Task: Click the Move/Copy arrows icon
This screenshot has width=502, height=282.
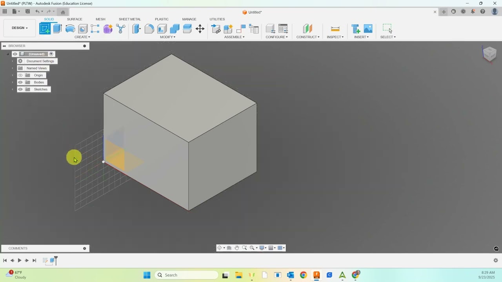Action: (200, 29)
